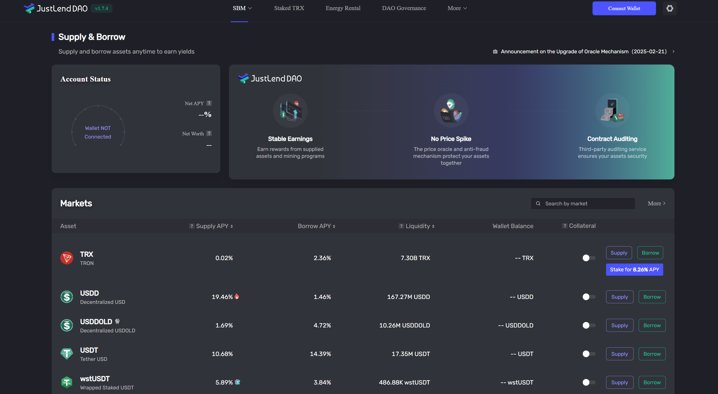Toggle wstUSDT collateral switch
The image size is (718, 394).
point(589,382)
